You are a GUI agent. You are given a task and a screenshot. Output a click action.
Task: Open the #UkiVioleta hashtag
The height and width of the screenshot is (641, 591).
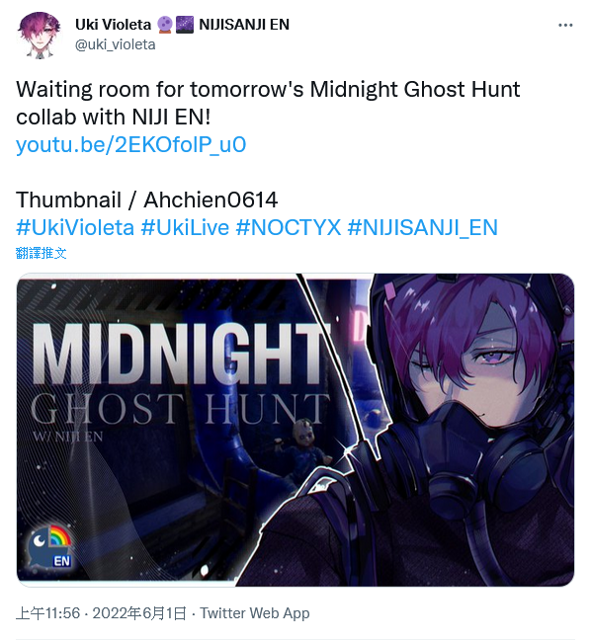tap(75, 227)
